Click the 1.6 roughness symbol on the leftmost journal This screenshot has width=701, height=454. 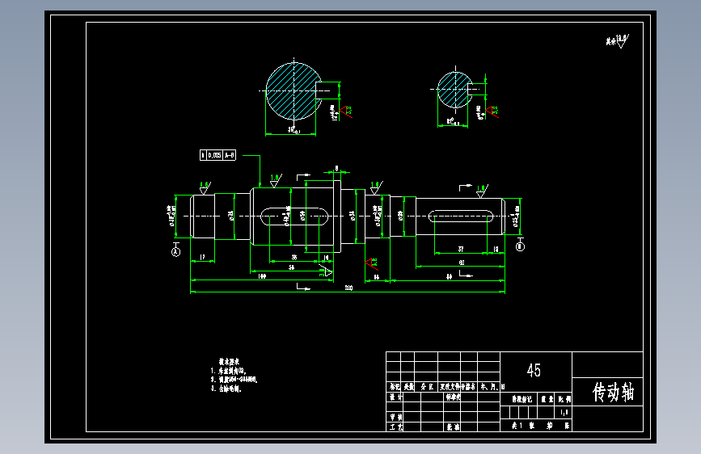click(x=205, y=188)
